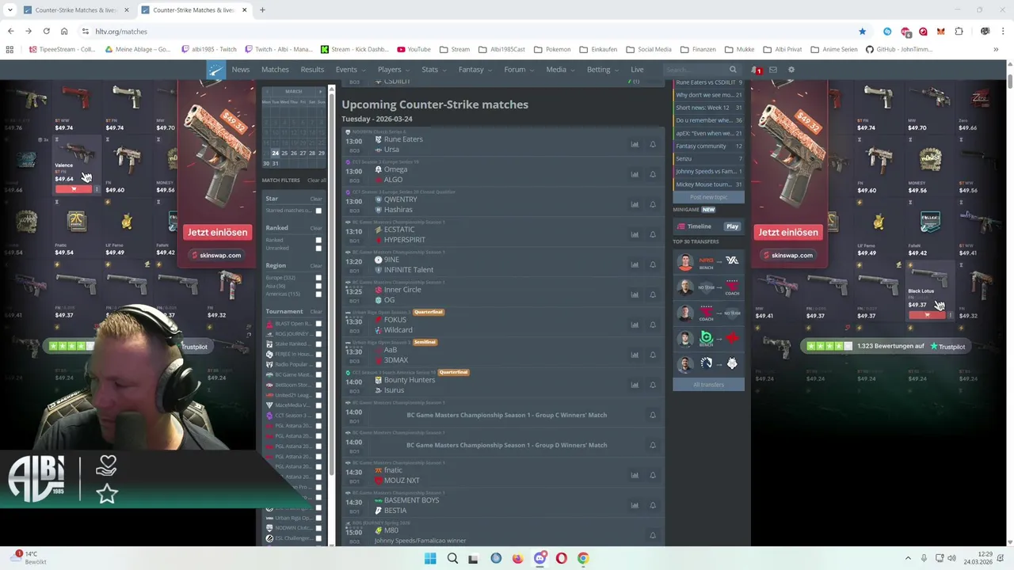Click All transfers button
Screen dimensions: 1014x570
click(708, 385)
